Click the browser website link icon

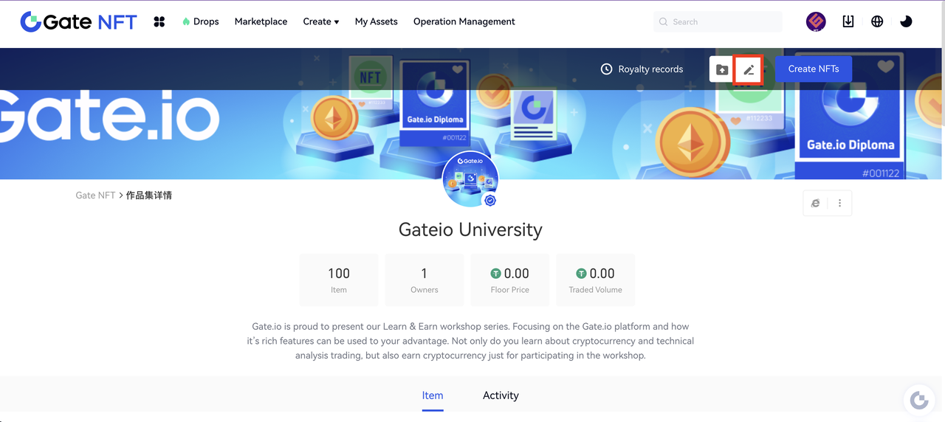pos(815,203)
